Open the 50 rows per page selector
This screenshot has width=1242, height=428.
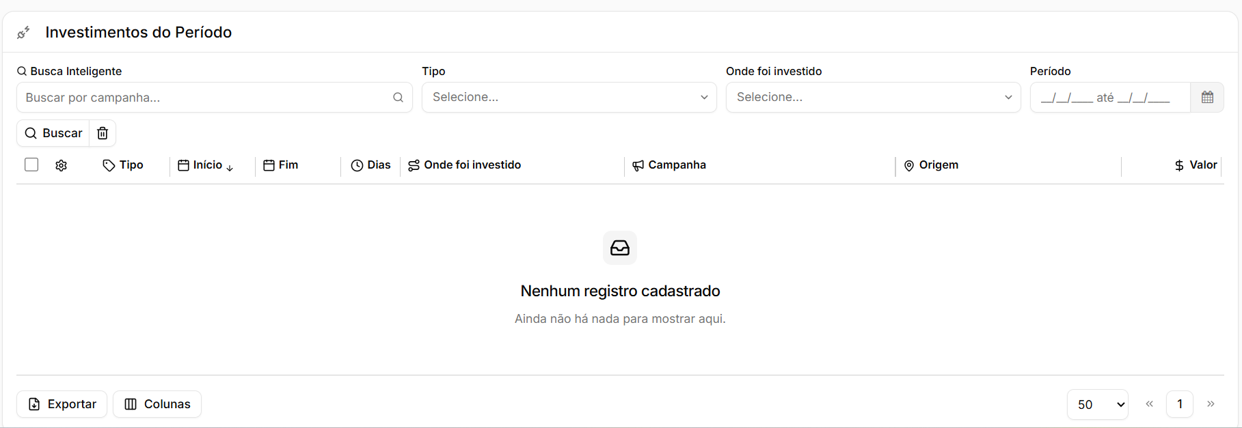pyautogui.click(x=1098, y=404)
